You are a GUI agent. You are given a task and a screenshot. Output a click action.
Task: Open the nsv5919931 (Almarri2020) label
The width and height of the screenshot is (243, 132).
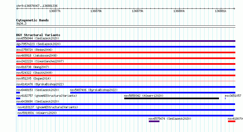[x=37, y=113]
